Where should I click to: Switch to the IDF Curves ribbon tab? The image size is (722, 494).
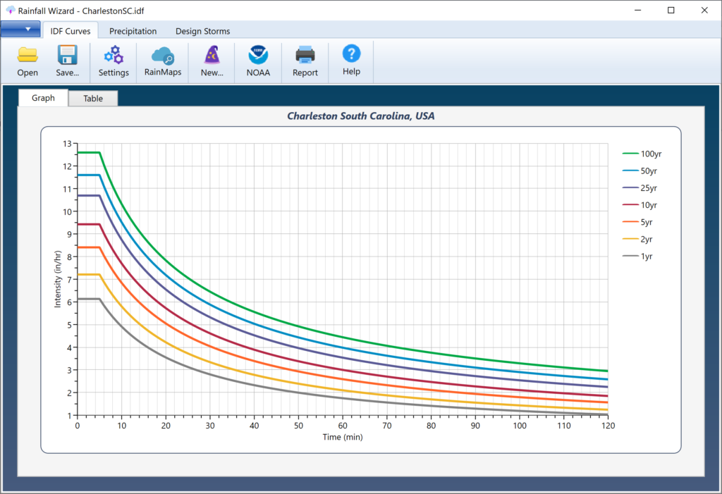(71, 31)
